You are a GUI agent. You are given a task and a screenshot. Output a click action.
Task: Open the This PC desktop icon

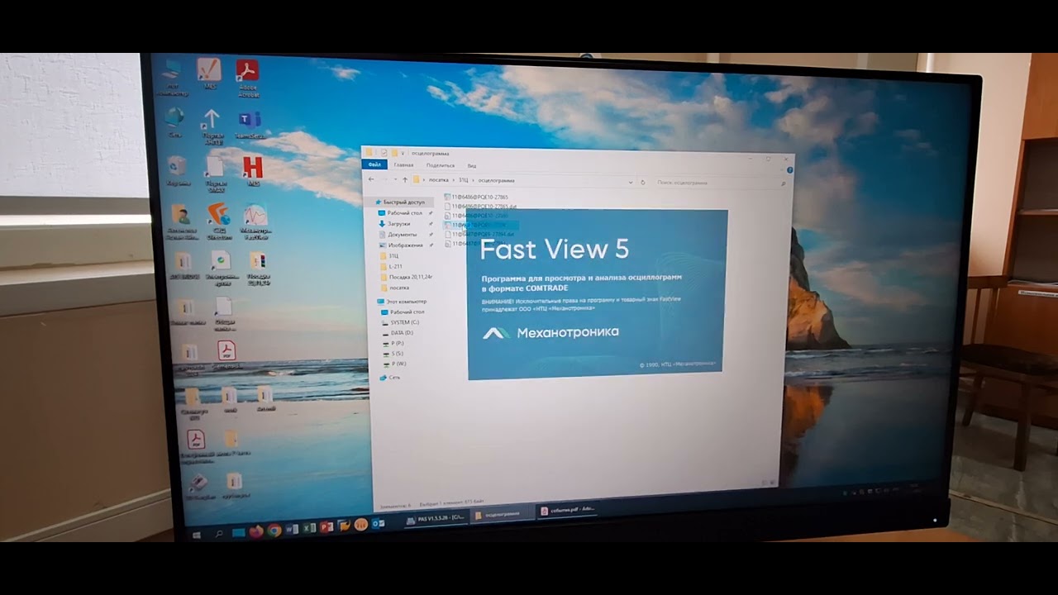[x=172, y=77]
